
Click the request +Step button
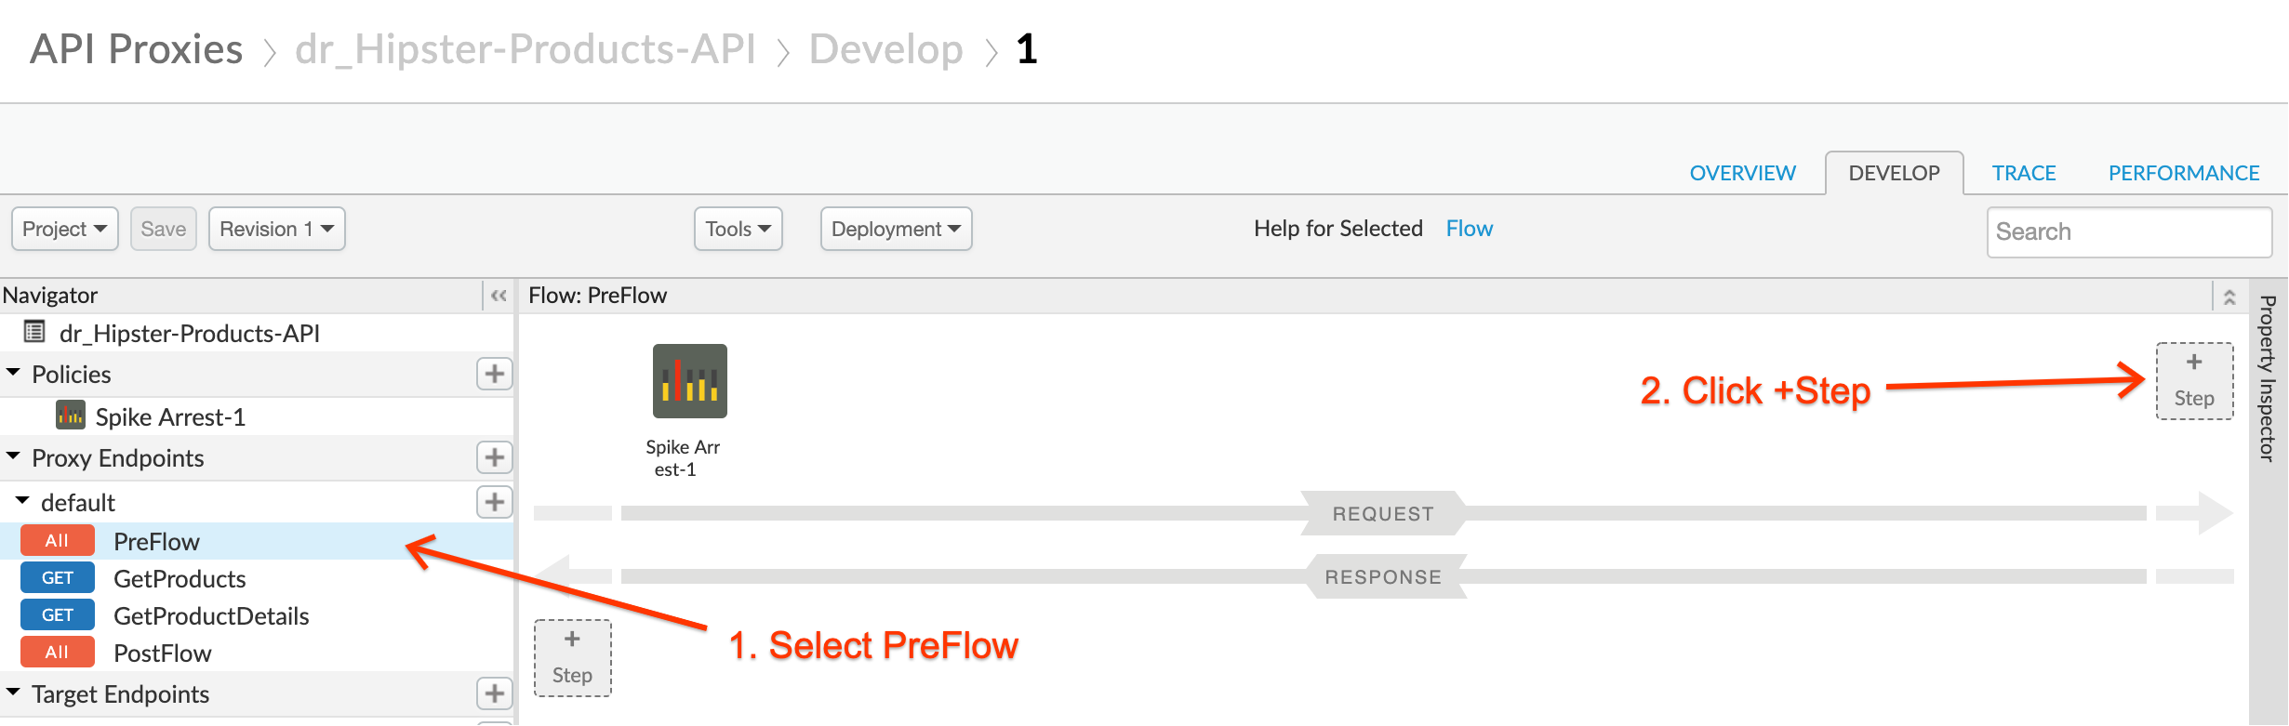(2194, 381)
